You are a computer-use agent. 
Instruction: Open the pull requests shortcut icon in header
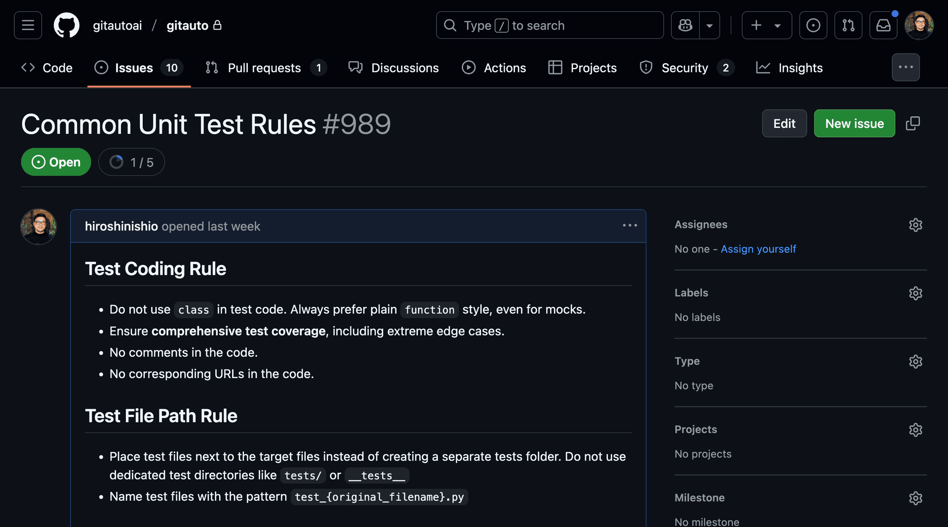coord(848,25)
